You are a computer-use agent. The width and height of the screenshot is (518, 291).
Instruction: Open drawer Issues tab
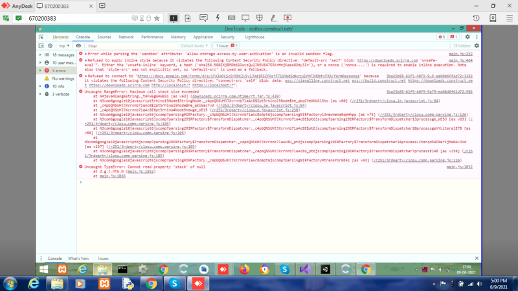pos(103,259)
